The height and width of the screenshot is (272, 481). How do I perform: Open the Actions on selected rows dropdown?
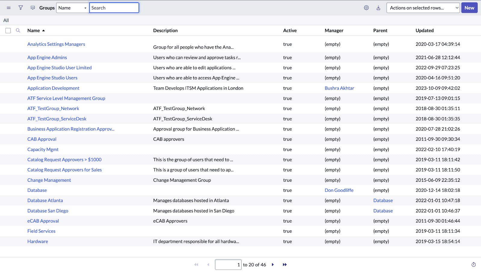(423, 8)
